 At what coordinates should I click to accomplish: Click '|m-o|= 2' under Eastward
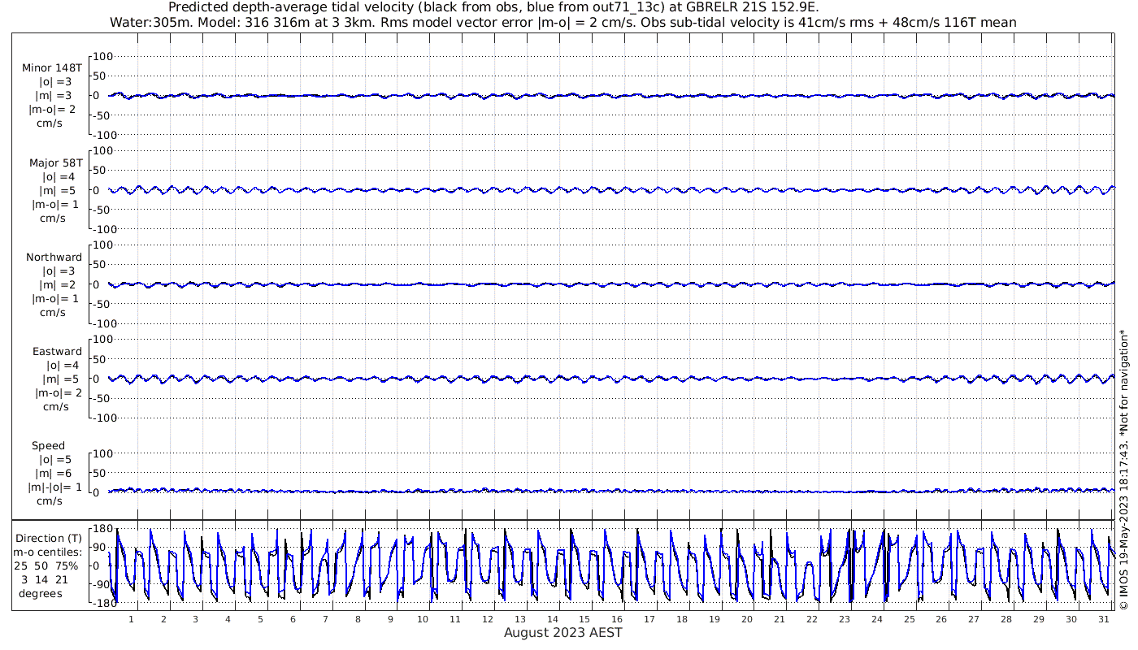point(57,392)
